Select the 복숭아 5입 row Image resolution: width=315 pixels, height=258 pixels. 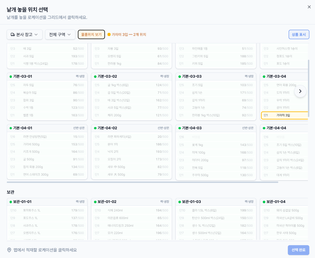[x=47, y=93]
